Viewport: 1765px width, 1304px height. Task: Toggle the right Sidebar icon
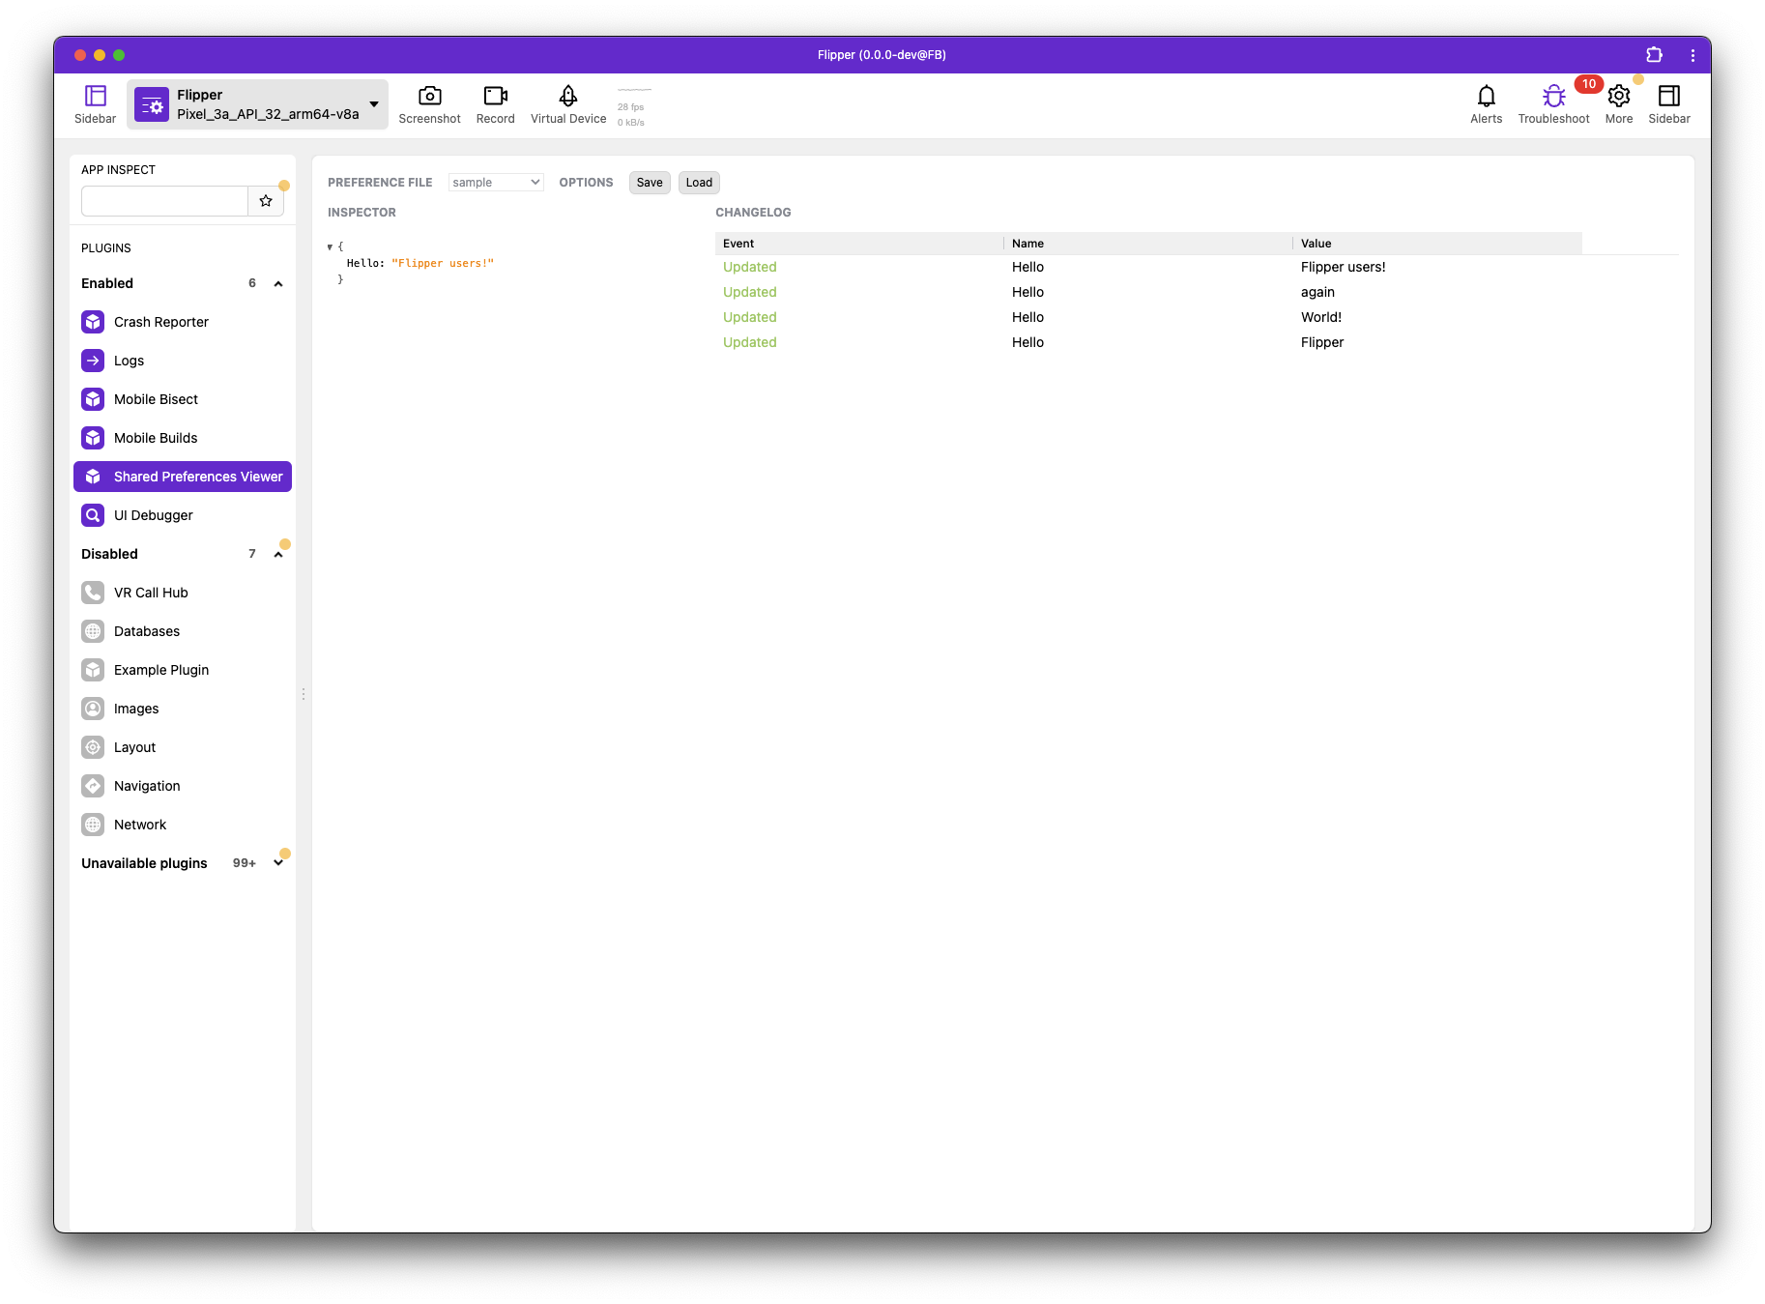click(x=1668, y=96)
